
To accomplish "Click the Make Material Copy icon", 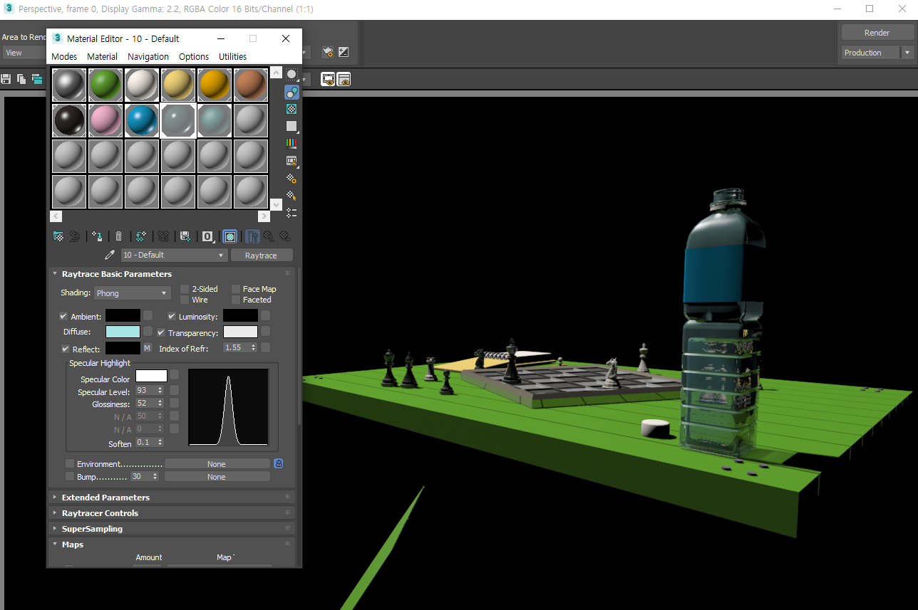I will point(141,236).
